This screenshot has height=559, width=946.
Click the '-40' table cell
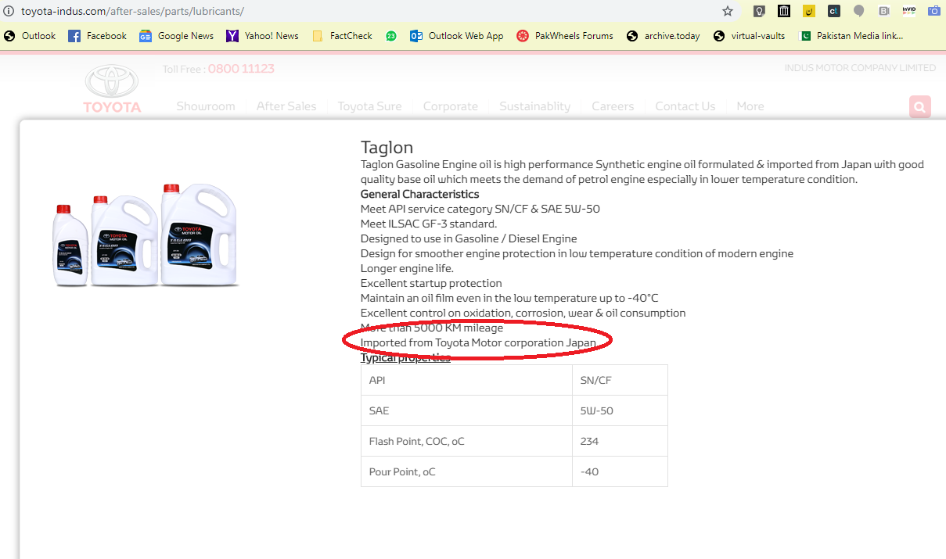(x=620, y=471)
